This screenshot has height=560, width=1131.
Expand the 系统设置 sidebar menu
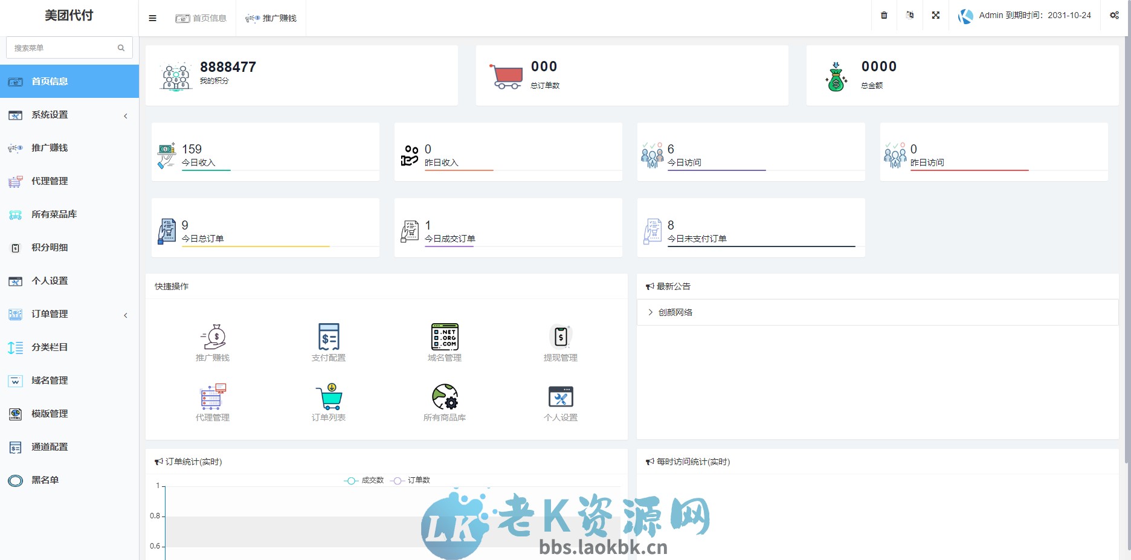[x=50, y=115]
